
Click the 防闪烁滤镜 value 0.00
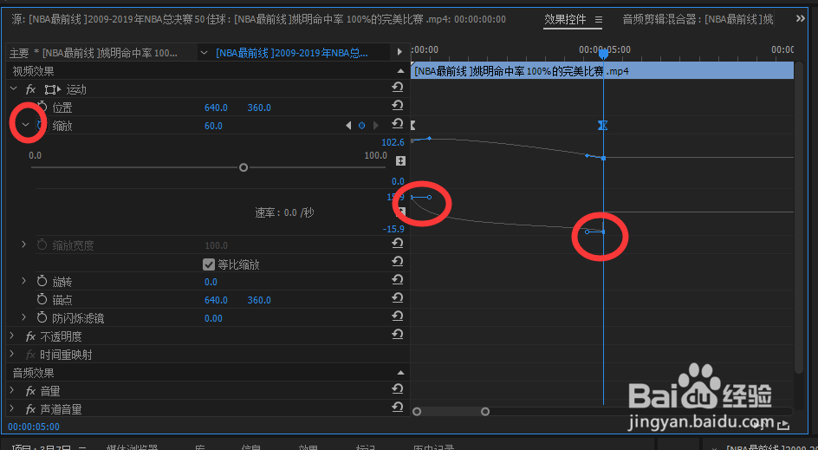(x=213, y=318)
